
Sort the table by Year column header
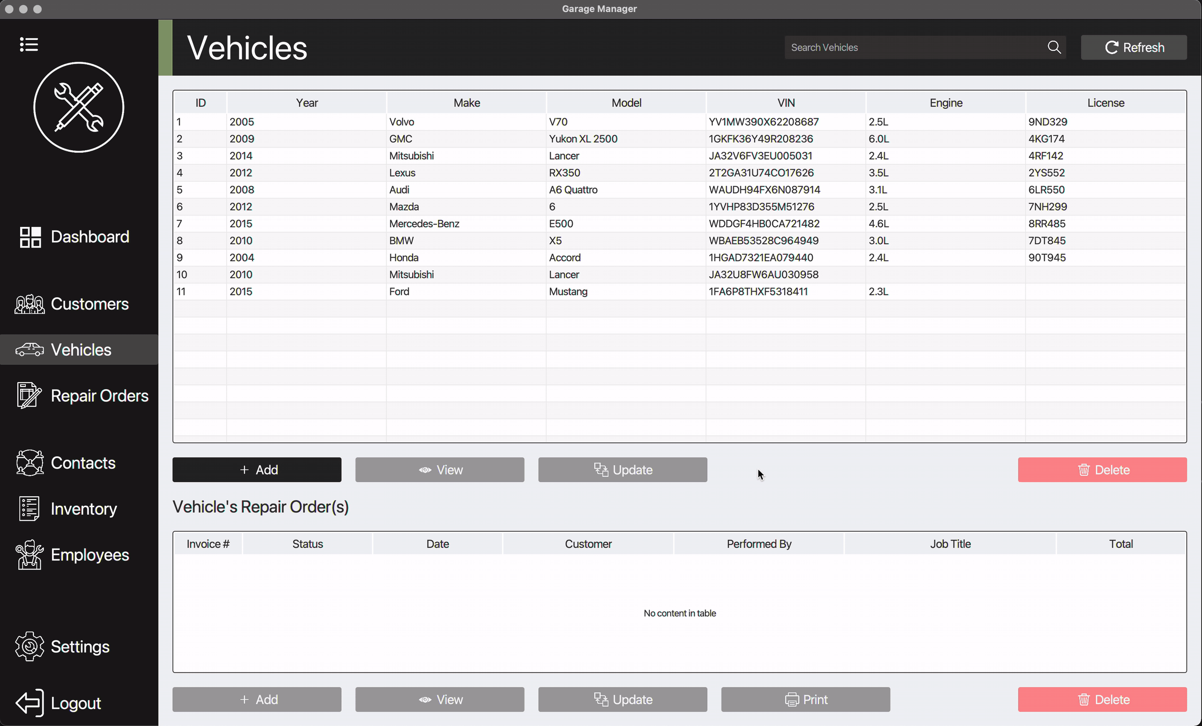[x=306, y=102]
